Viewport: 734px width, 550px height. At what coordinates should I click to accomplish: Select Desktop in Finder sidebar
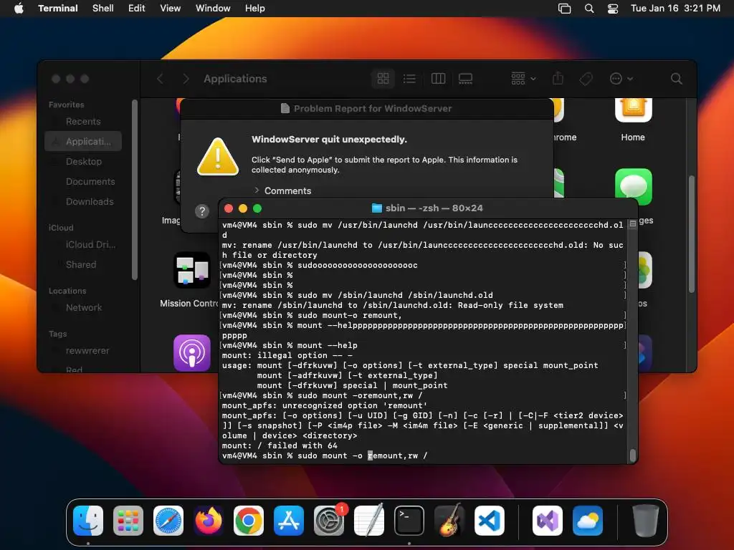click(83, 161)
